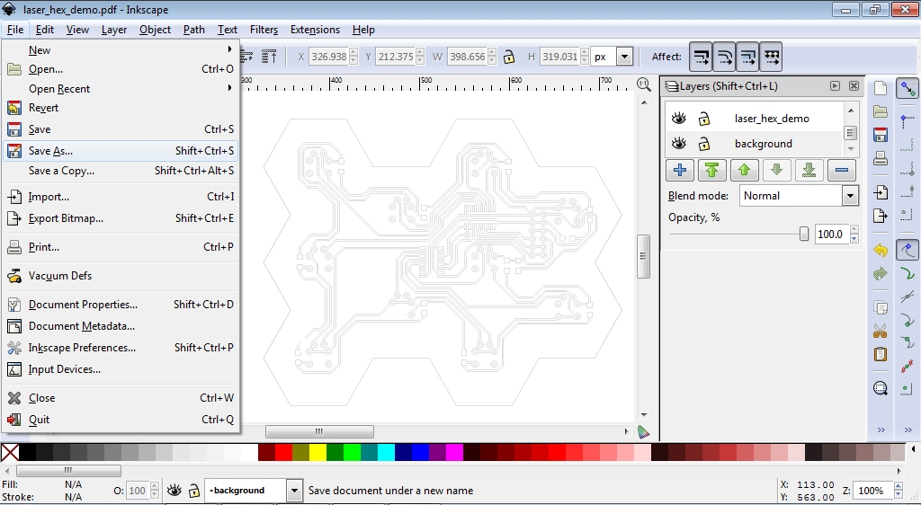The width and height of the screenshot is (921, 505).
Task: Select Export Bitmap... menu entry
Action: 120,218
